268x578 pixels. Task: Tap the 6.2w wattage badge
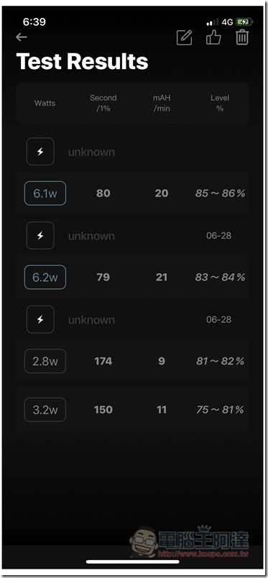[45, 277]
